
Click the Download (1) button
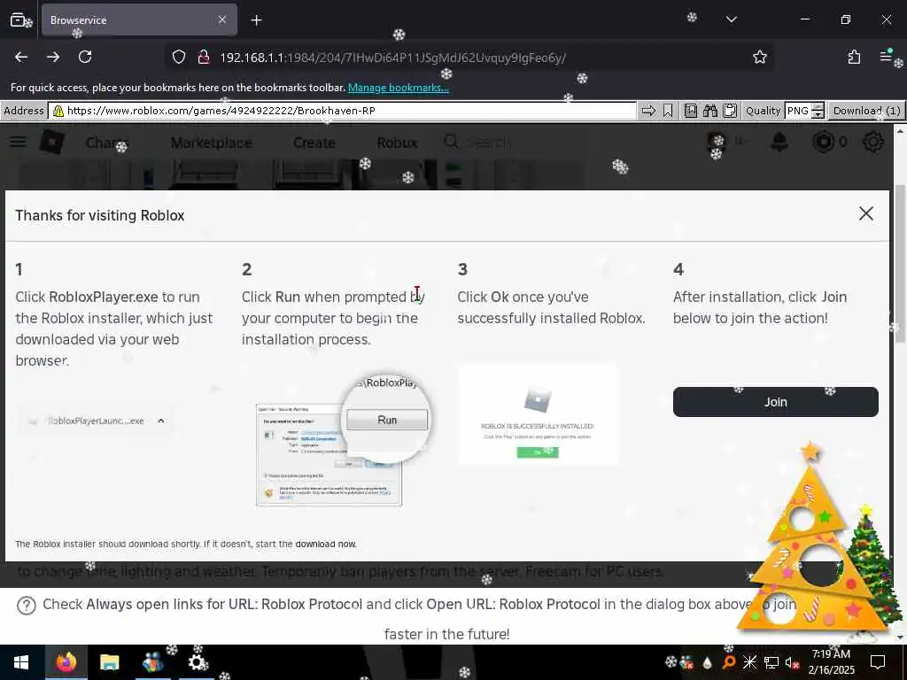coord(866,111)
